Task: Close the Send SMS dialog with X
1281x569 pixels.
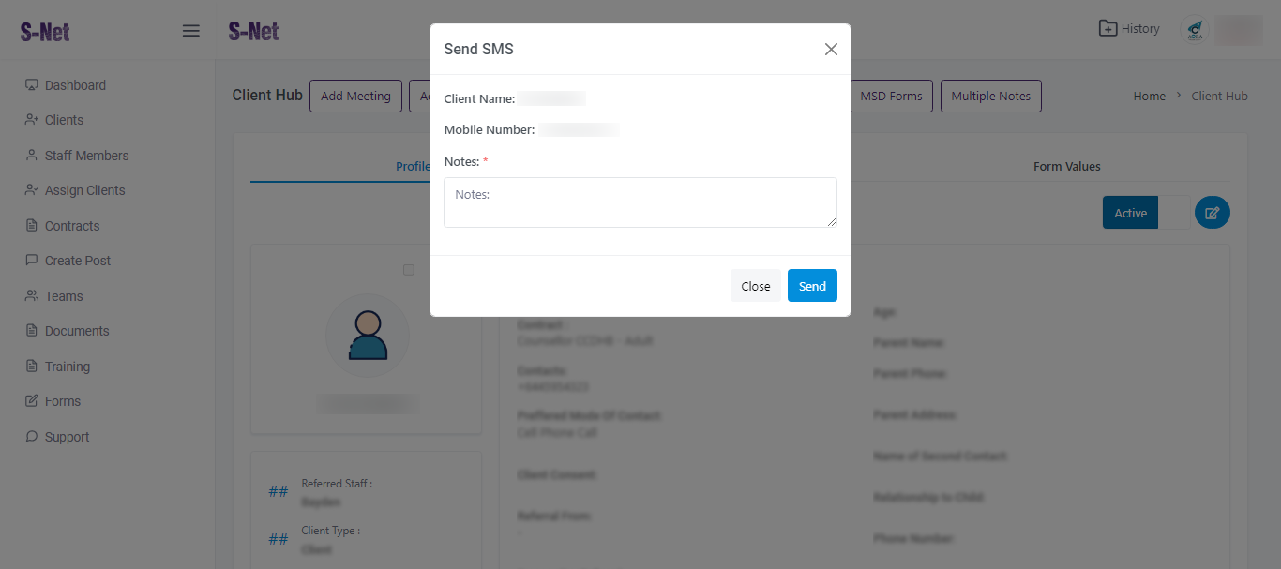Action: 831,50
